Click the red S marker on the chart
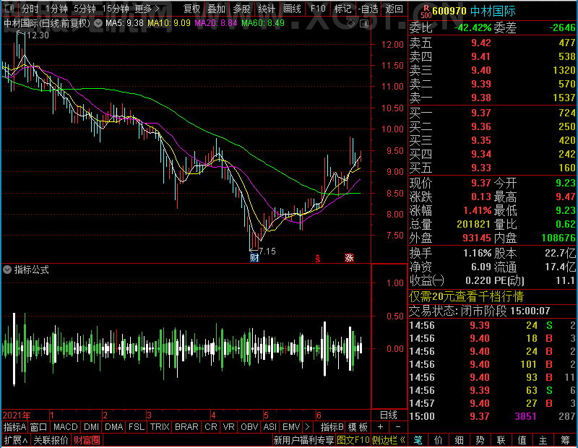 pyautogui.click(x=317, y=259)
